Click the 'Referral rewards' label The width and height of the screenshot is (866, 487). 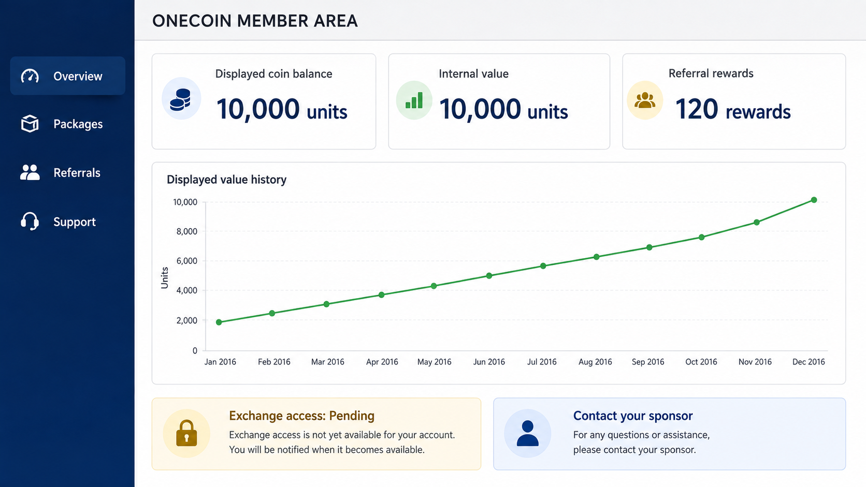tap(711, 73)
